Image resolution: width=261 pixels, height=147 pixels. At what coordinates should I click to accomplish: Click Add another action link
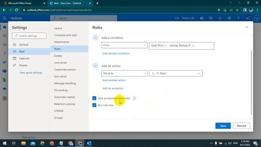click(x=114, y=80)
